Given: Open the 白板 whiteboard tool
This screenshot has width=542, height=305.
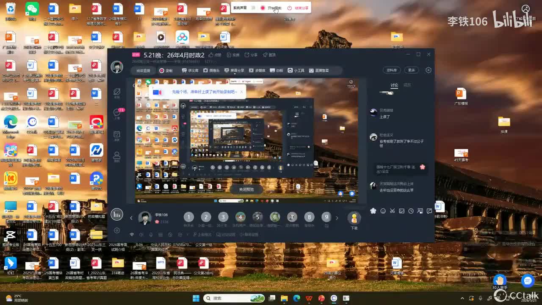Looking at the screenshot, I should [x=277, y=70].
